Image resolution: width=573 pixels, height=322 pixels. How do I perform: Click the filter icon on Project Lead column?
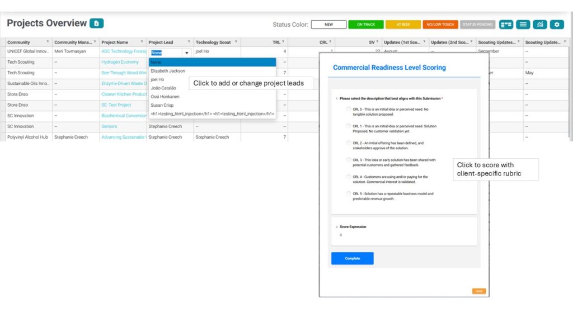[189, 42]
